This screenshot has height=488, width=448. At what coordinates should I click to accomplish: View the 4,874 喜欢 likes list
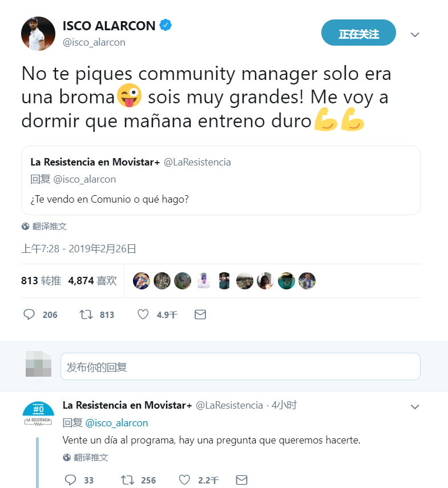(x=92, y=281)
